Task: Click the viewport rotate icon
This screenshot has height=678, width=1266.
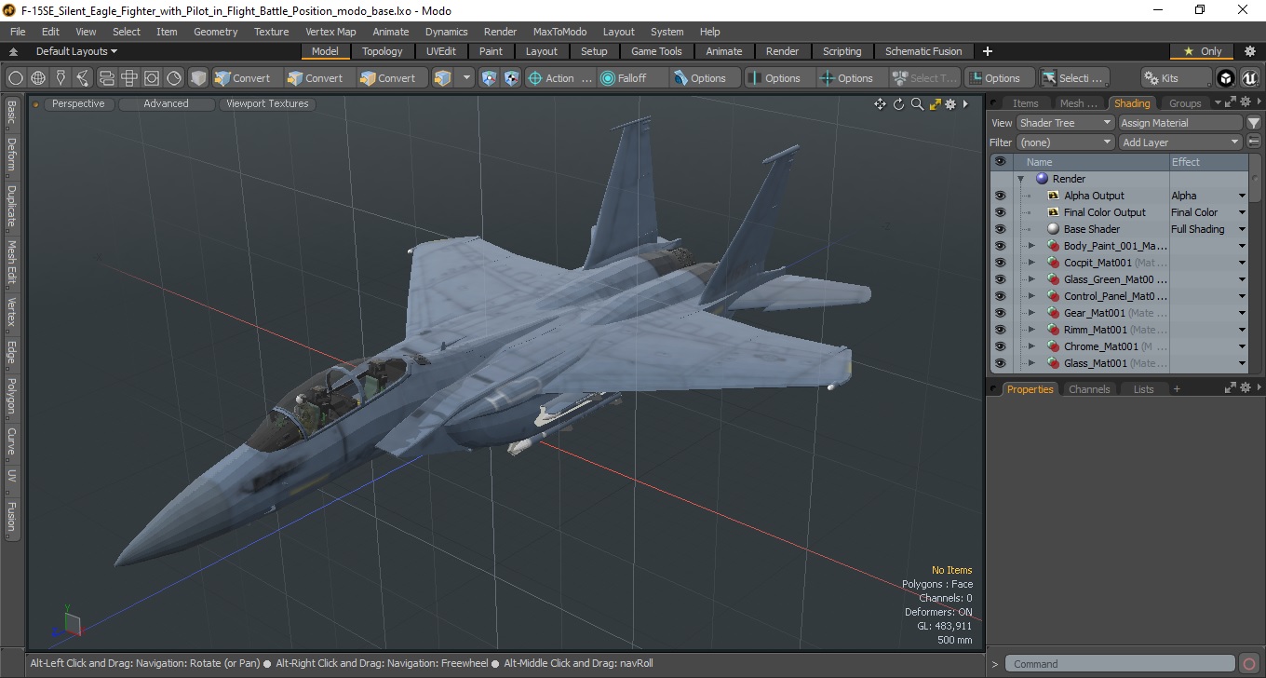Action: click(x=899, y=104)
